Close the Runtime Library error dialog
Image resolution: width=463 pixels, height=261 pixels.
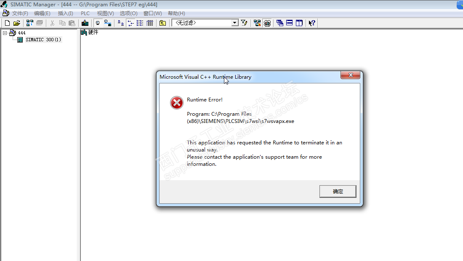pos(351,75)
